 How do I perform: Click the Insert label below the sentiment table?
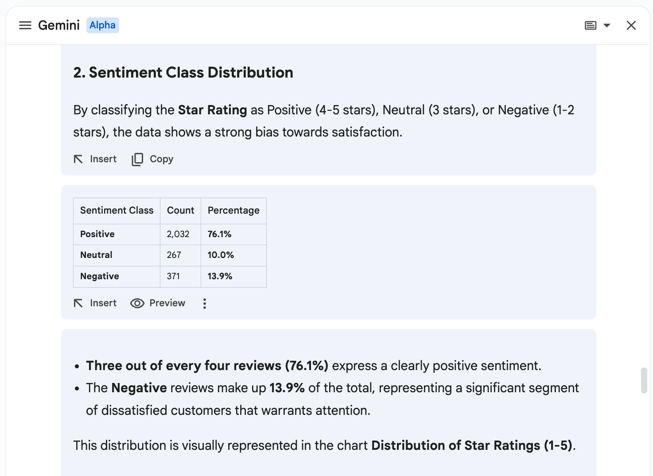103,303
